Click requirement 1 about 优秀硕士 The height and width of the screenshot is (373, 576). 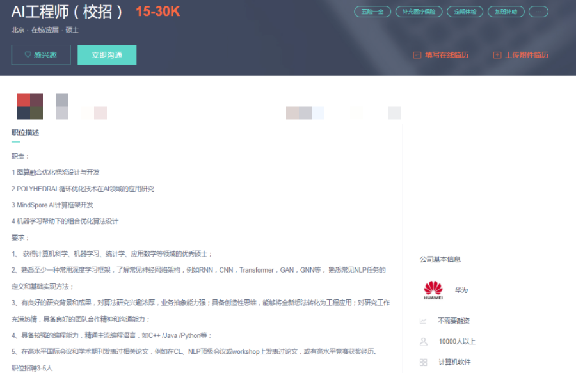111,254
